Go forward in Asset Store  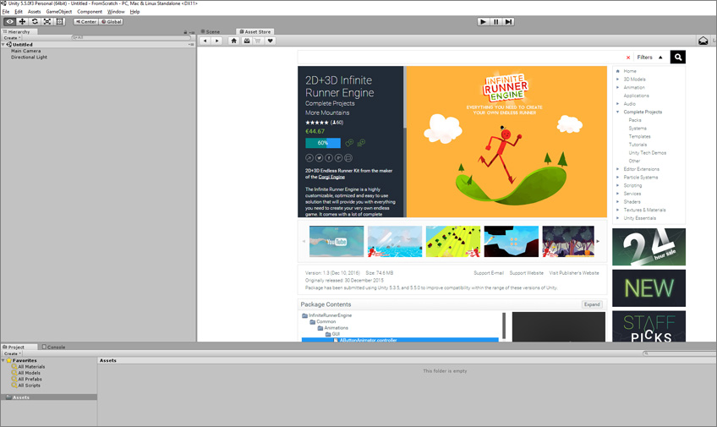click(216, 41)
